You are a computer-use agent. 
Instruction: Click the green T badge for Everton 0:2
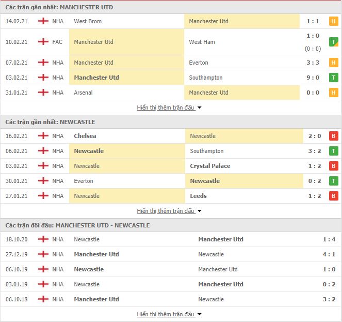coord(333,181)
